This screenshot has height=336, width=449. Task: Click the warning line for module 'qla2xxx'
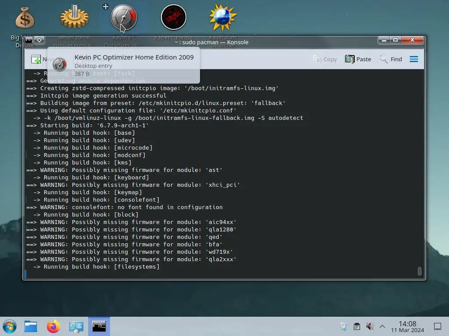point(132,259)
